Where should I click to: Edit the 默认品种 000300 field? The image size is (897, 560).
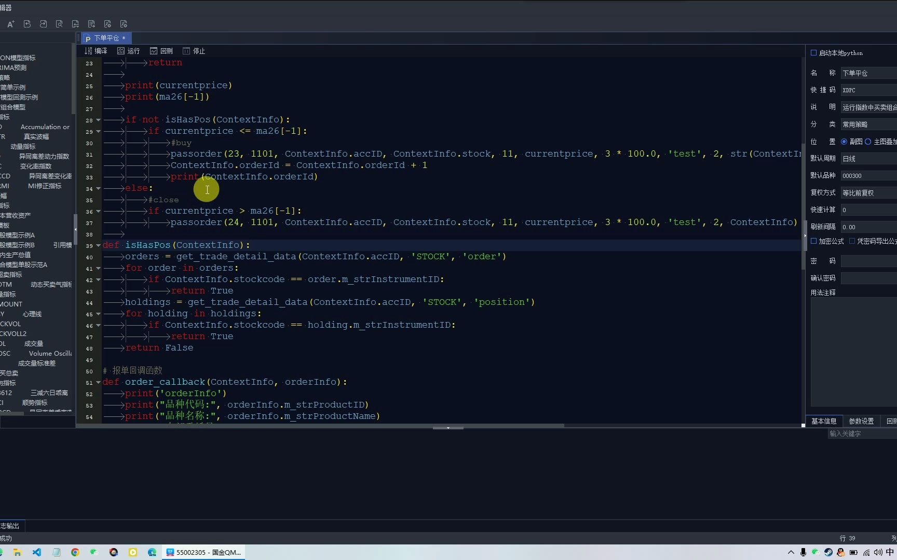[868, 176]
